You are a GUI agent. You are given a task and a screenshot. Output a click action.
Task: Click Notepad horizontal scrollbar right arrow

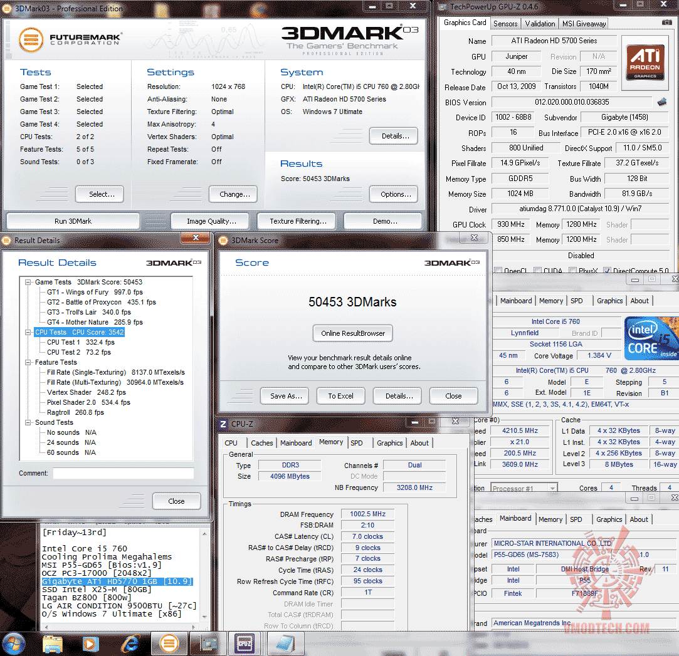click(194, 626)
